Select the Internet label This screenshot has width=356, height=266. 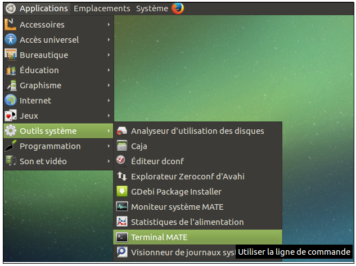click(x=35, y=101)
